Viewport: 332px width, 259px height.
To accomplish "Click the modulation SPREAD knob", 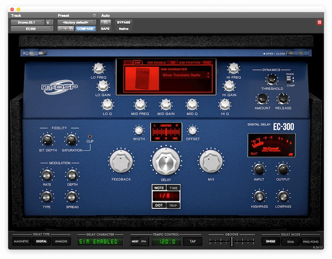I will (72, 196).
